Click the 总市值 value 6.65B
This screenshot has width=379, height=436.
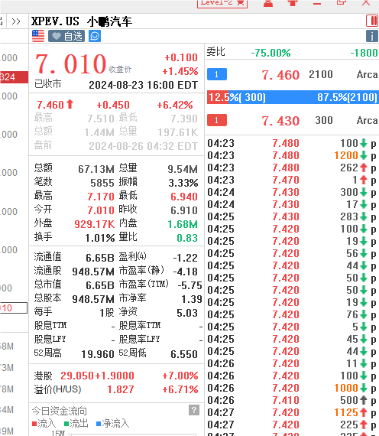coord(100,285)
